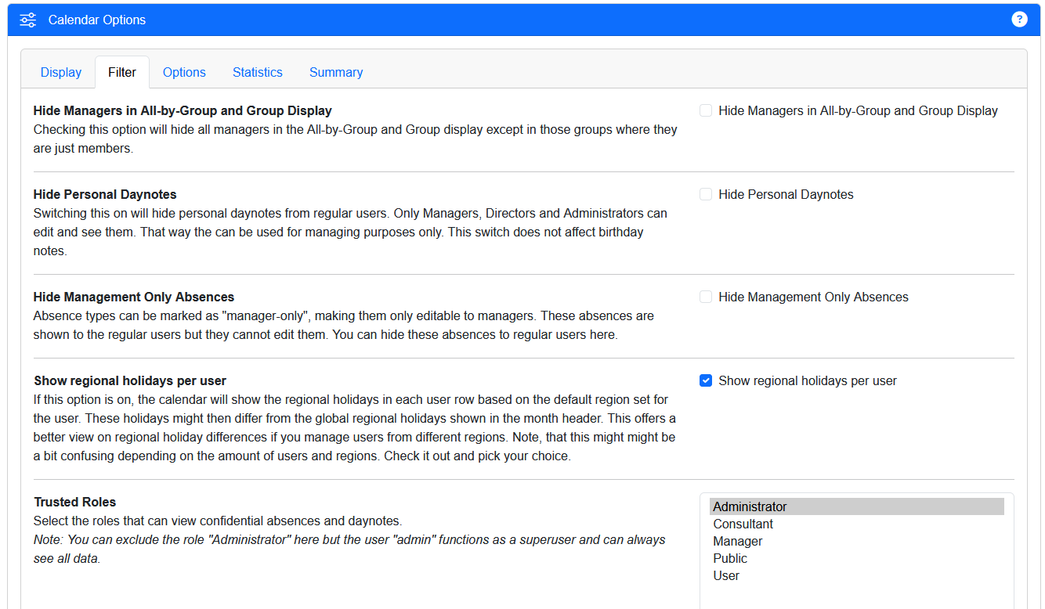Go to the Statistics tab
Viewport: 1045px width, 609px height.
(x=257, y=72)
